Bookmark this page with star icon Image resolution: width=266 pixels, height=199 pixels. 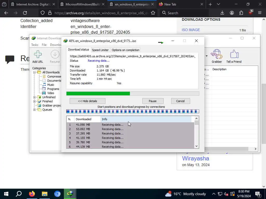(153, 13)
